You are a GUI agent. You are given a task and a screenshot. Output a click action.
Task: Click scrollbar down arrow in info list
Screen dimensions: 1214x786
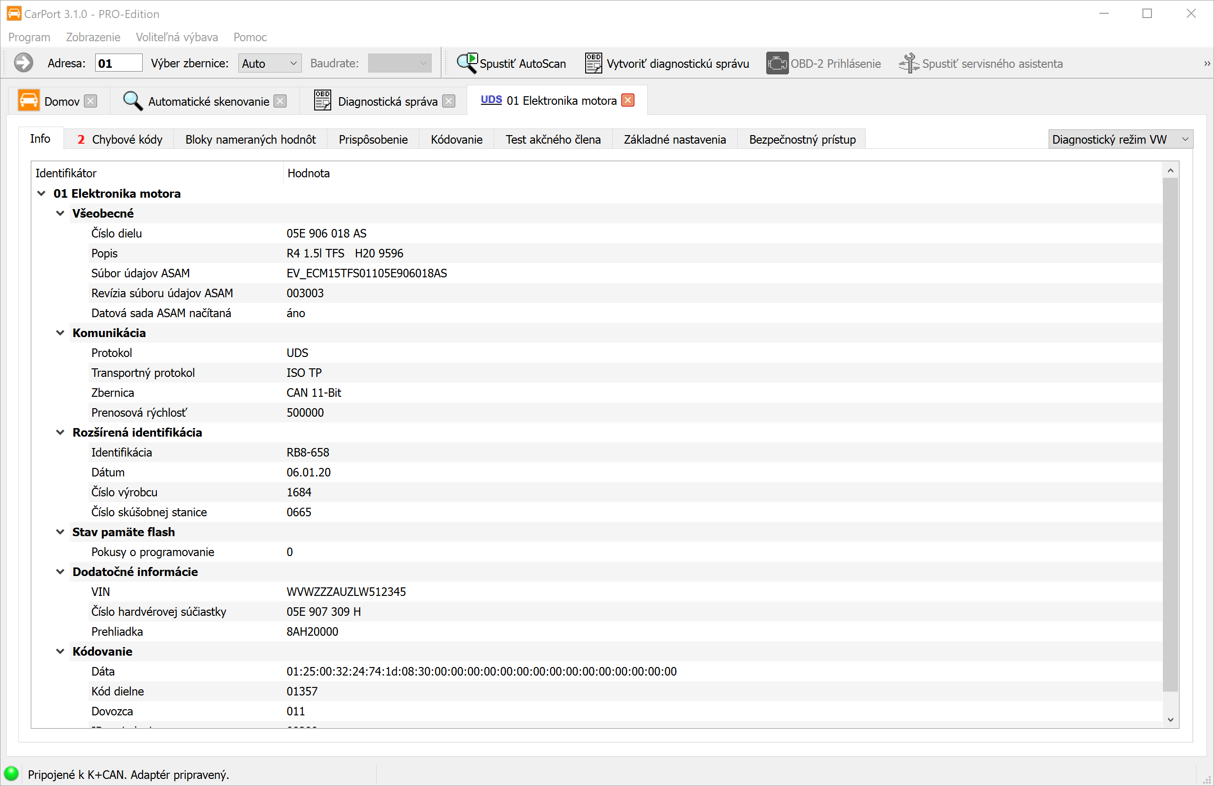click(1170, 720)
